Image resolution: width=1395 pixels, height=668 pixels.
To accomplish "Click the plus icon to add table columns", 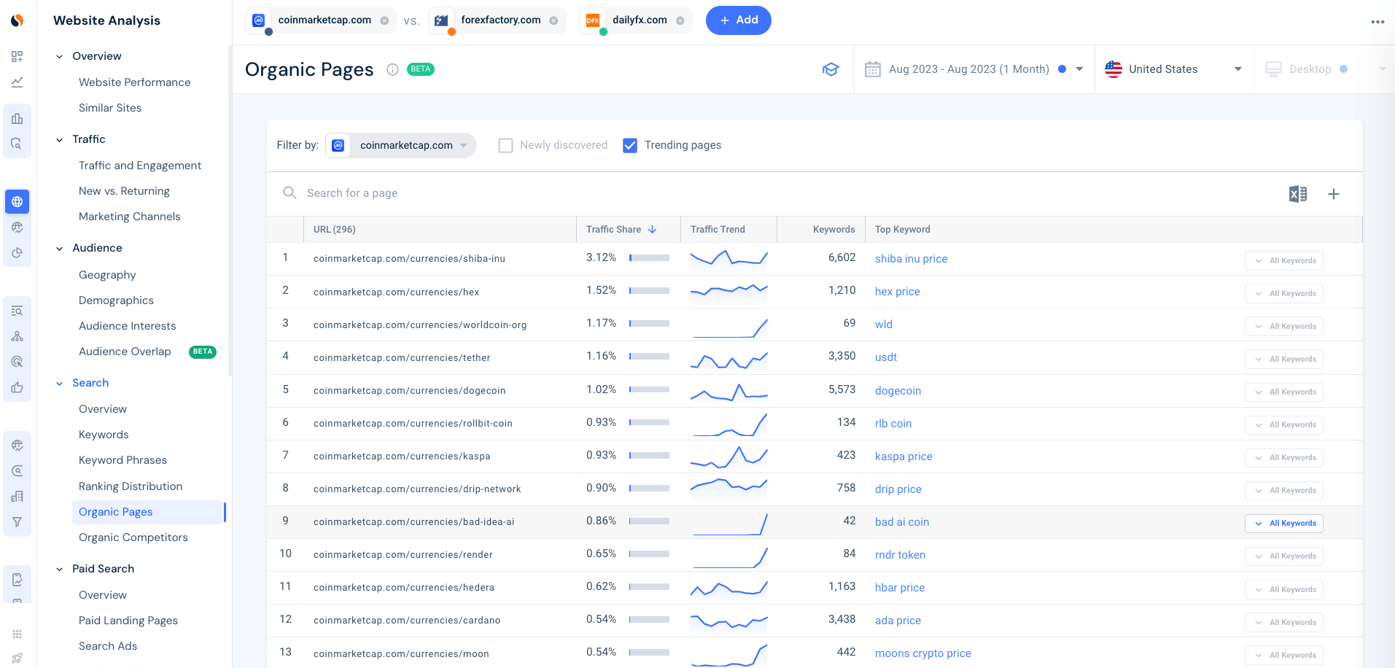I will pos(1334,194).
